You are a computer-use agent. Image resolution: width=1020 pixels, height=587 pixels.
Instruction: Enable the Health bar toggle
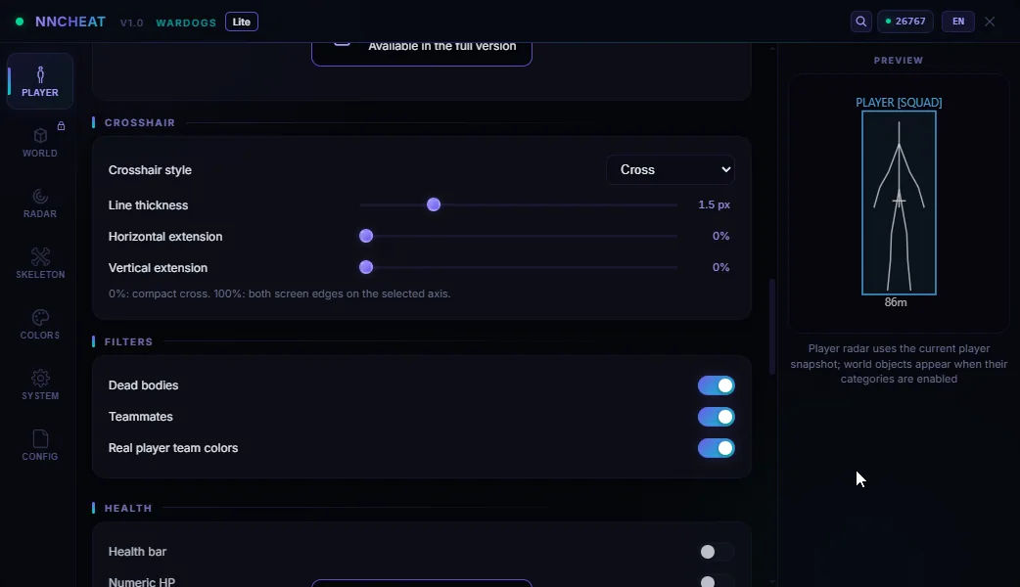(717, 552)
